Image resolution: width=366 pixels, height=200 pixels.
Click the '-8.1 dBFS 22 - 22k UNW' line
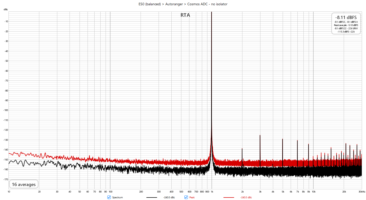(x=346, y=28)
